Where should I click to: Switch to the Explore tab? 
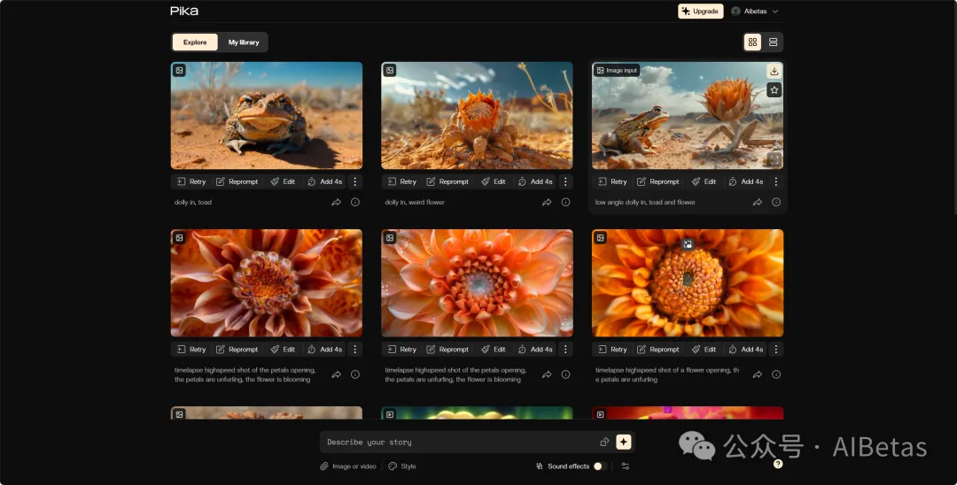pyautogui.click(x=195, y=42)
